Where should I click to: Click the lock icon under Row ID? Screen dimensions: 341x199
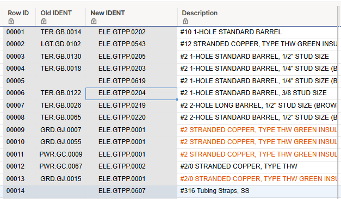[x=11, y=21]
